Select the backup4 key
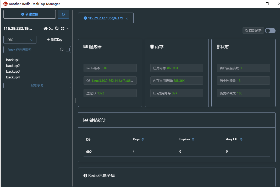Viewport: 280px width, 187px height. (13, 77)
